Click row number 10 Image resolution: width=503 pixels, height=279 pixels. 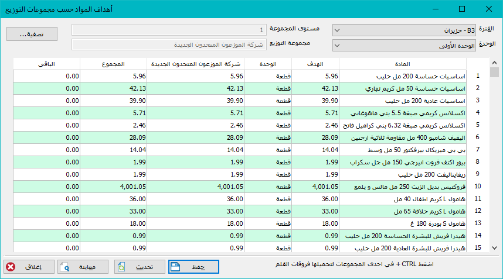(478, 186)
